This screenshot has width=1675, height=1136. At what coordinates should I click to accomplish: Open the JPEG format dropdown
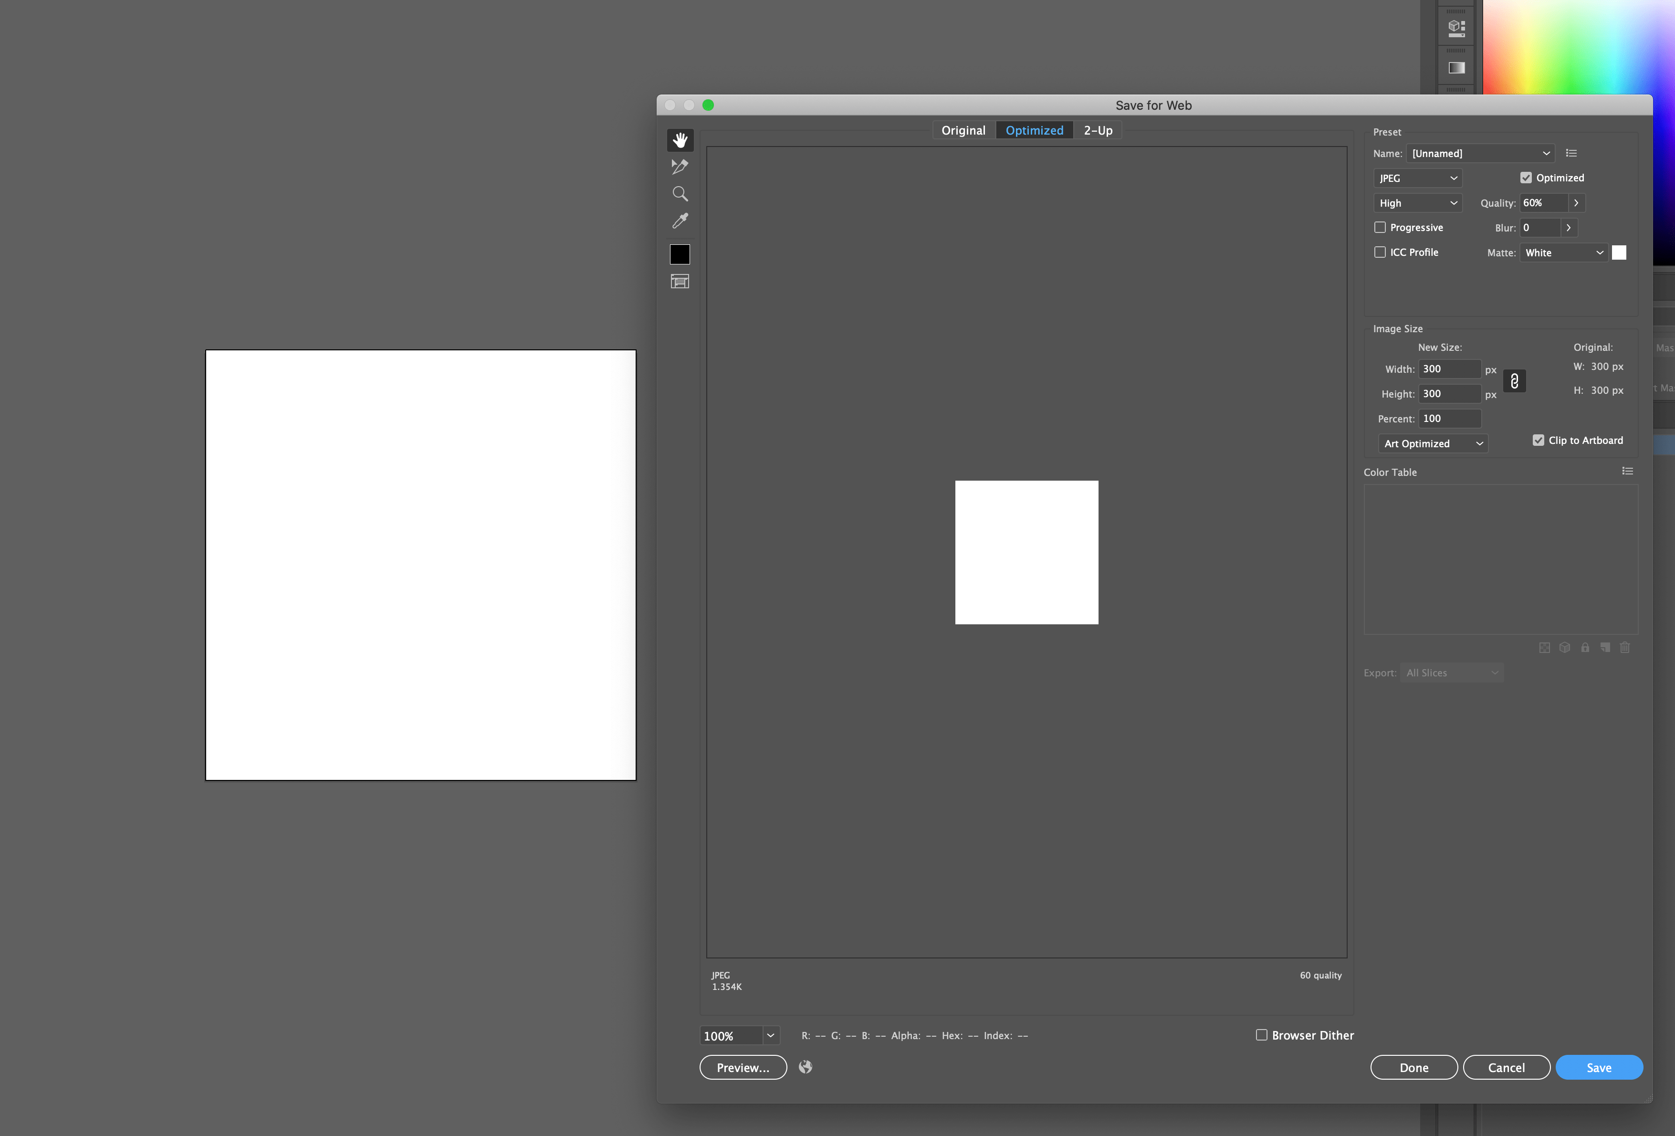(1417, 178)
